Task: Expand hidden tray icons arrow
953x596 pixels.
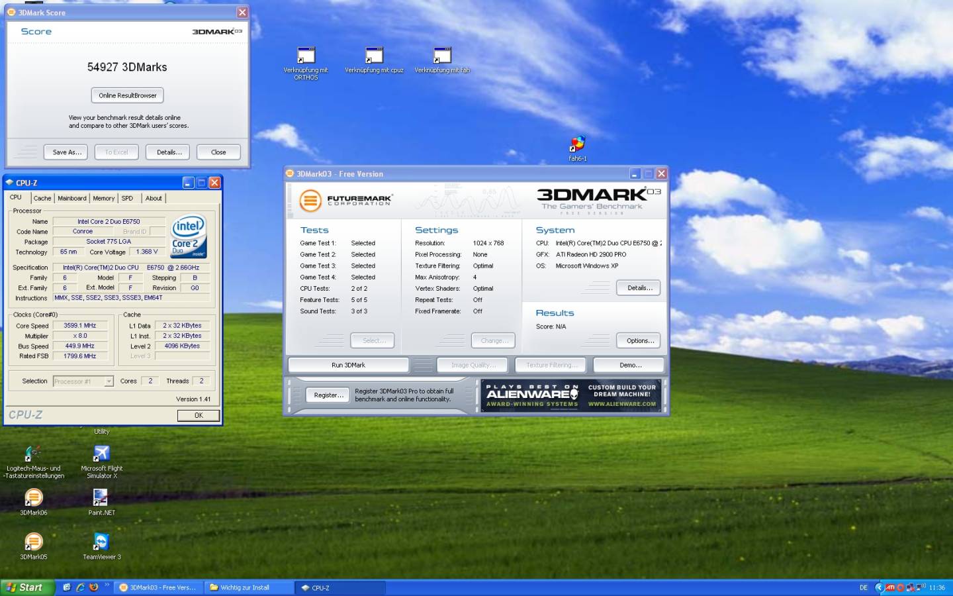Action: coord(879,587)
